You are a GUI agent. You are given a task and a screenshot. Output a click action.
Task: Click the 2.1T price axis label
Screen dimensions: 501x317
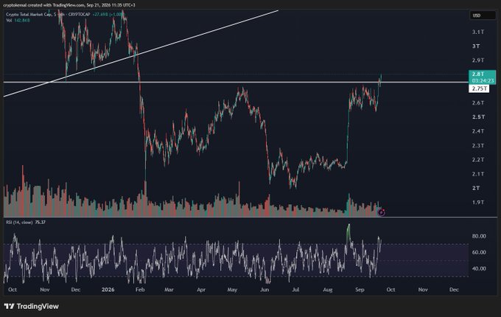click(478, 174)
